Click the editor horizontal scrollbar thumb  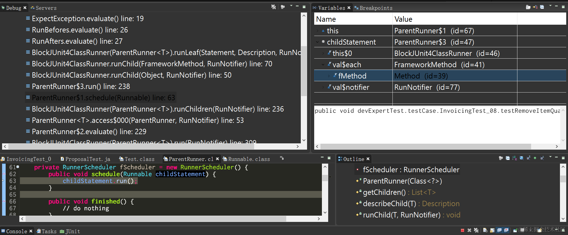(x=156, y=219)
